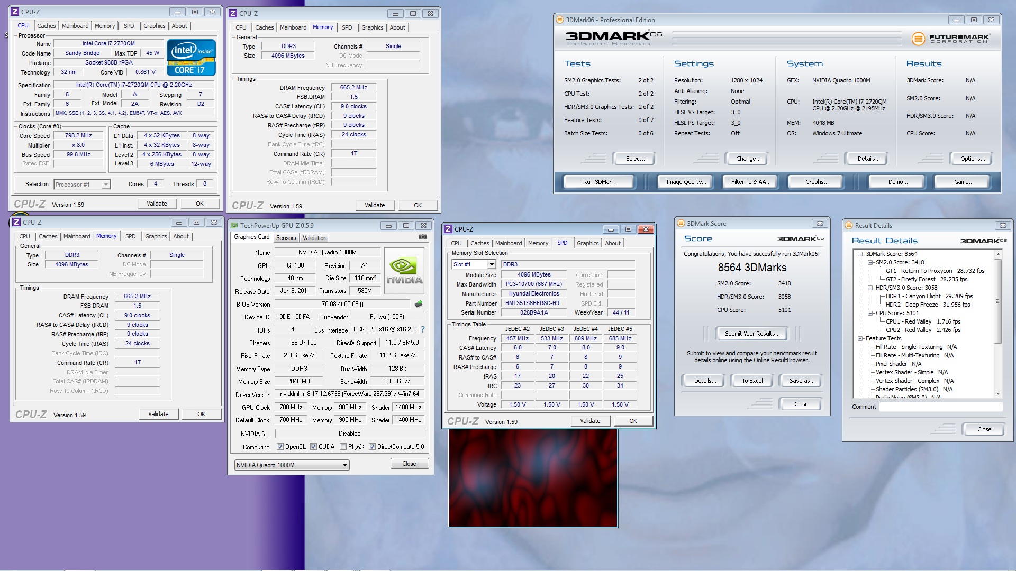Viewport: 1016px width, 571px height.
Task: Open the NVIDIA Quadro 1000M GPU dropdown
Action: coord(345,465)
